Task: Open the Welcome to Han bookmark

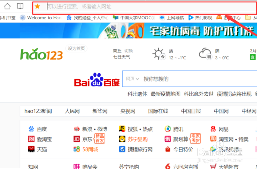Action: [x=41, y=18]
